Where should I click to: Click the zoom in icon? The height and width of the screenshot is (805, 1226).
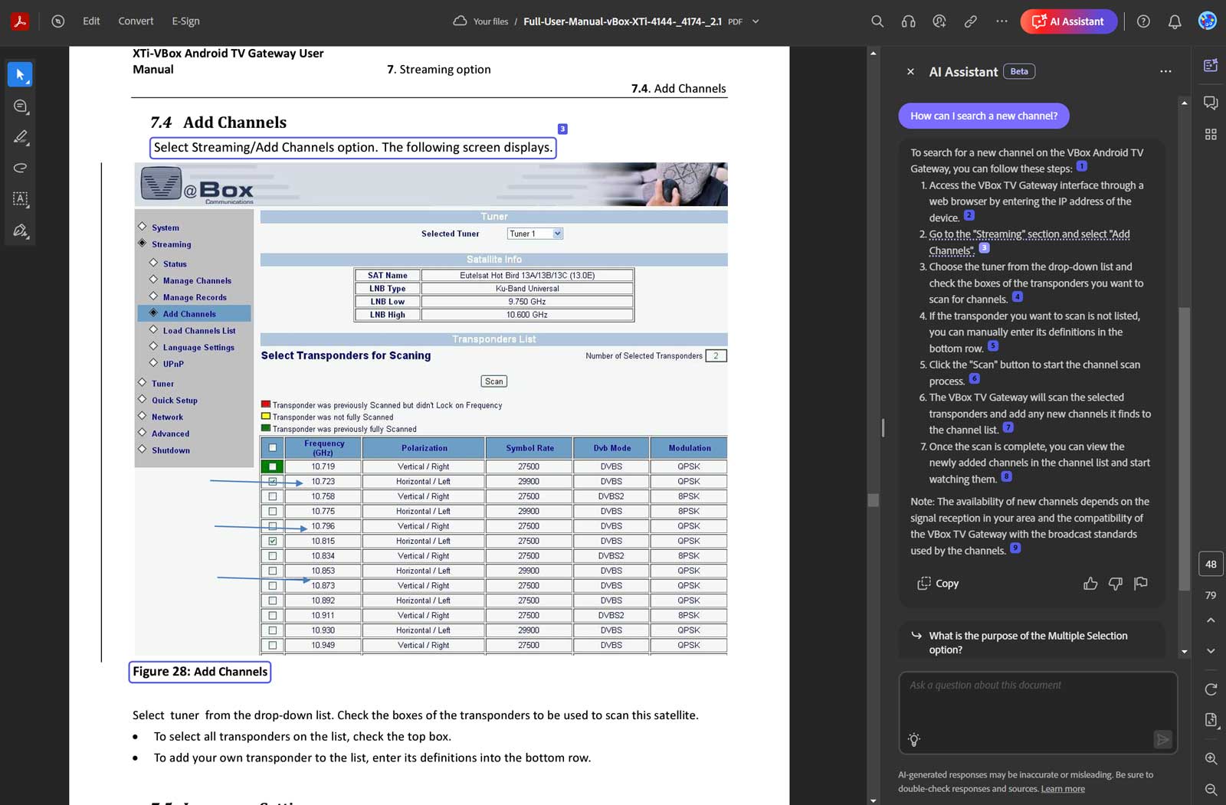[x=1211, y=758]
